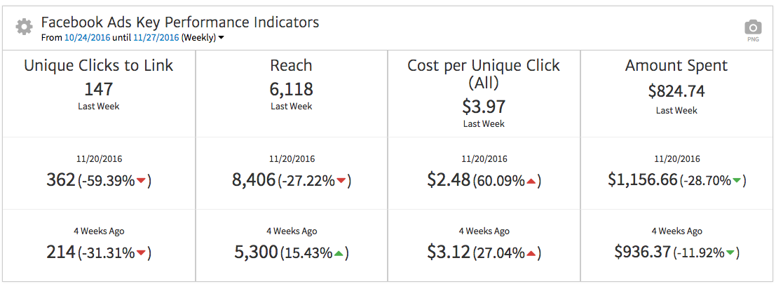Select the Reach value 6,118
Screen dimensions: 776x284
(292, 90)
